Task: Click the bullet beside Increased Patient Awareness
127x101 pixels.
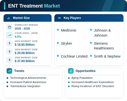Action: [7, 82]
